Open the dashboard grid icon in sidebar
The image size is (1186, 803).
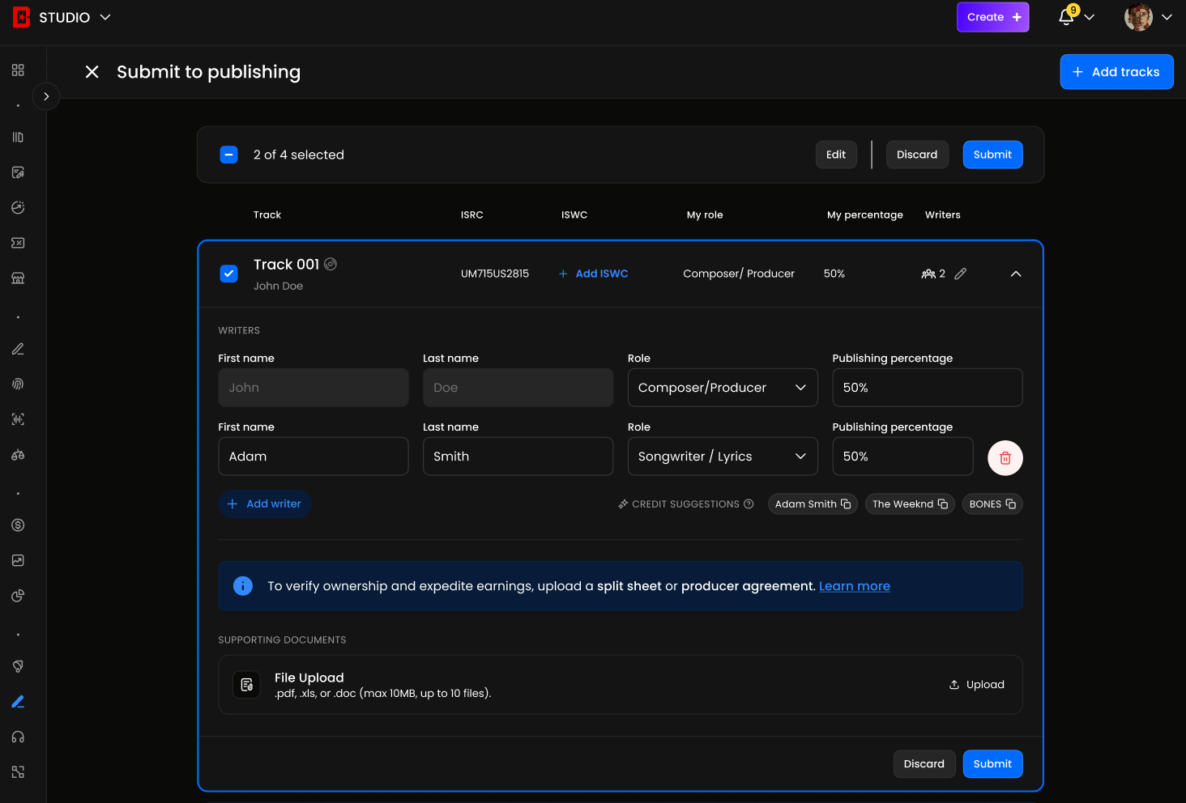click(x=18, y=70)
